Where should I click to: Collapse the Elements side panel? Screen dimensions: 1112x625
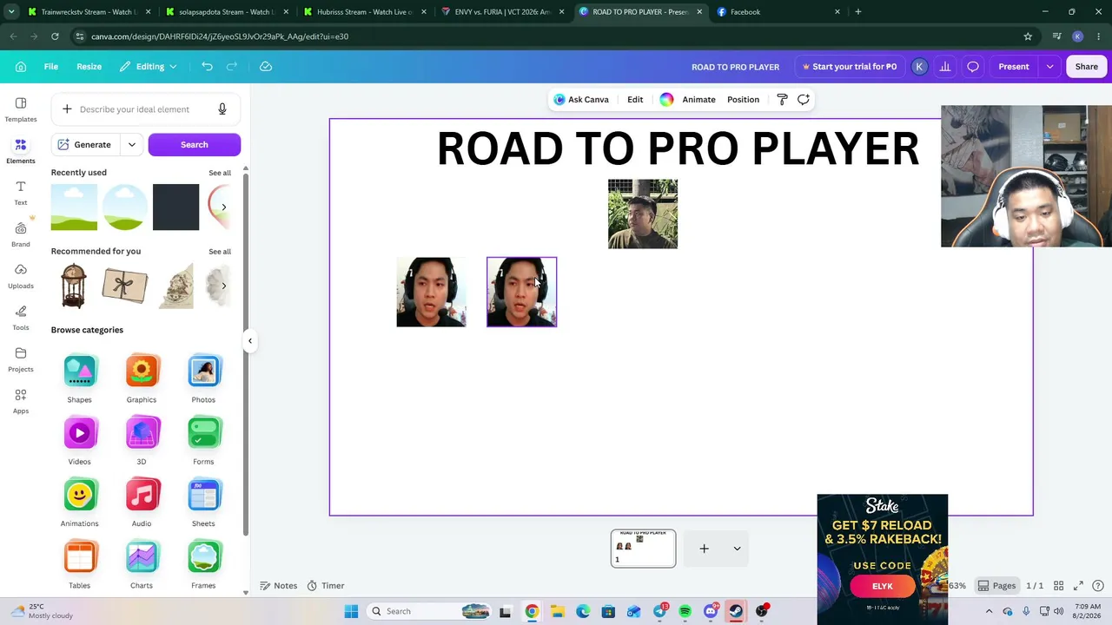click(x=250, y=340)
